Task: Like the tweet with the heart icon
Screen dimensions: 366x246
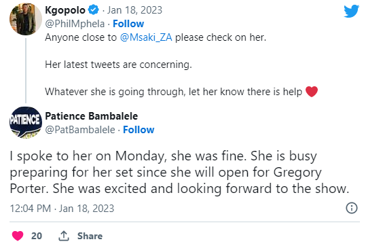Action: (18, 236)
